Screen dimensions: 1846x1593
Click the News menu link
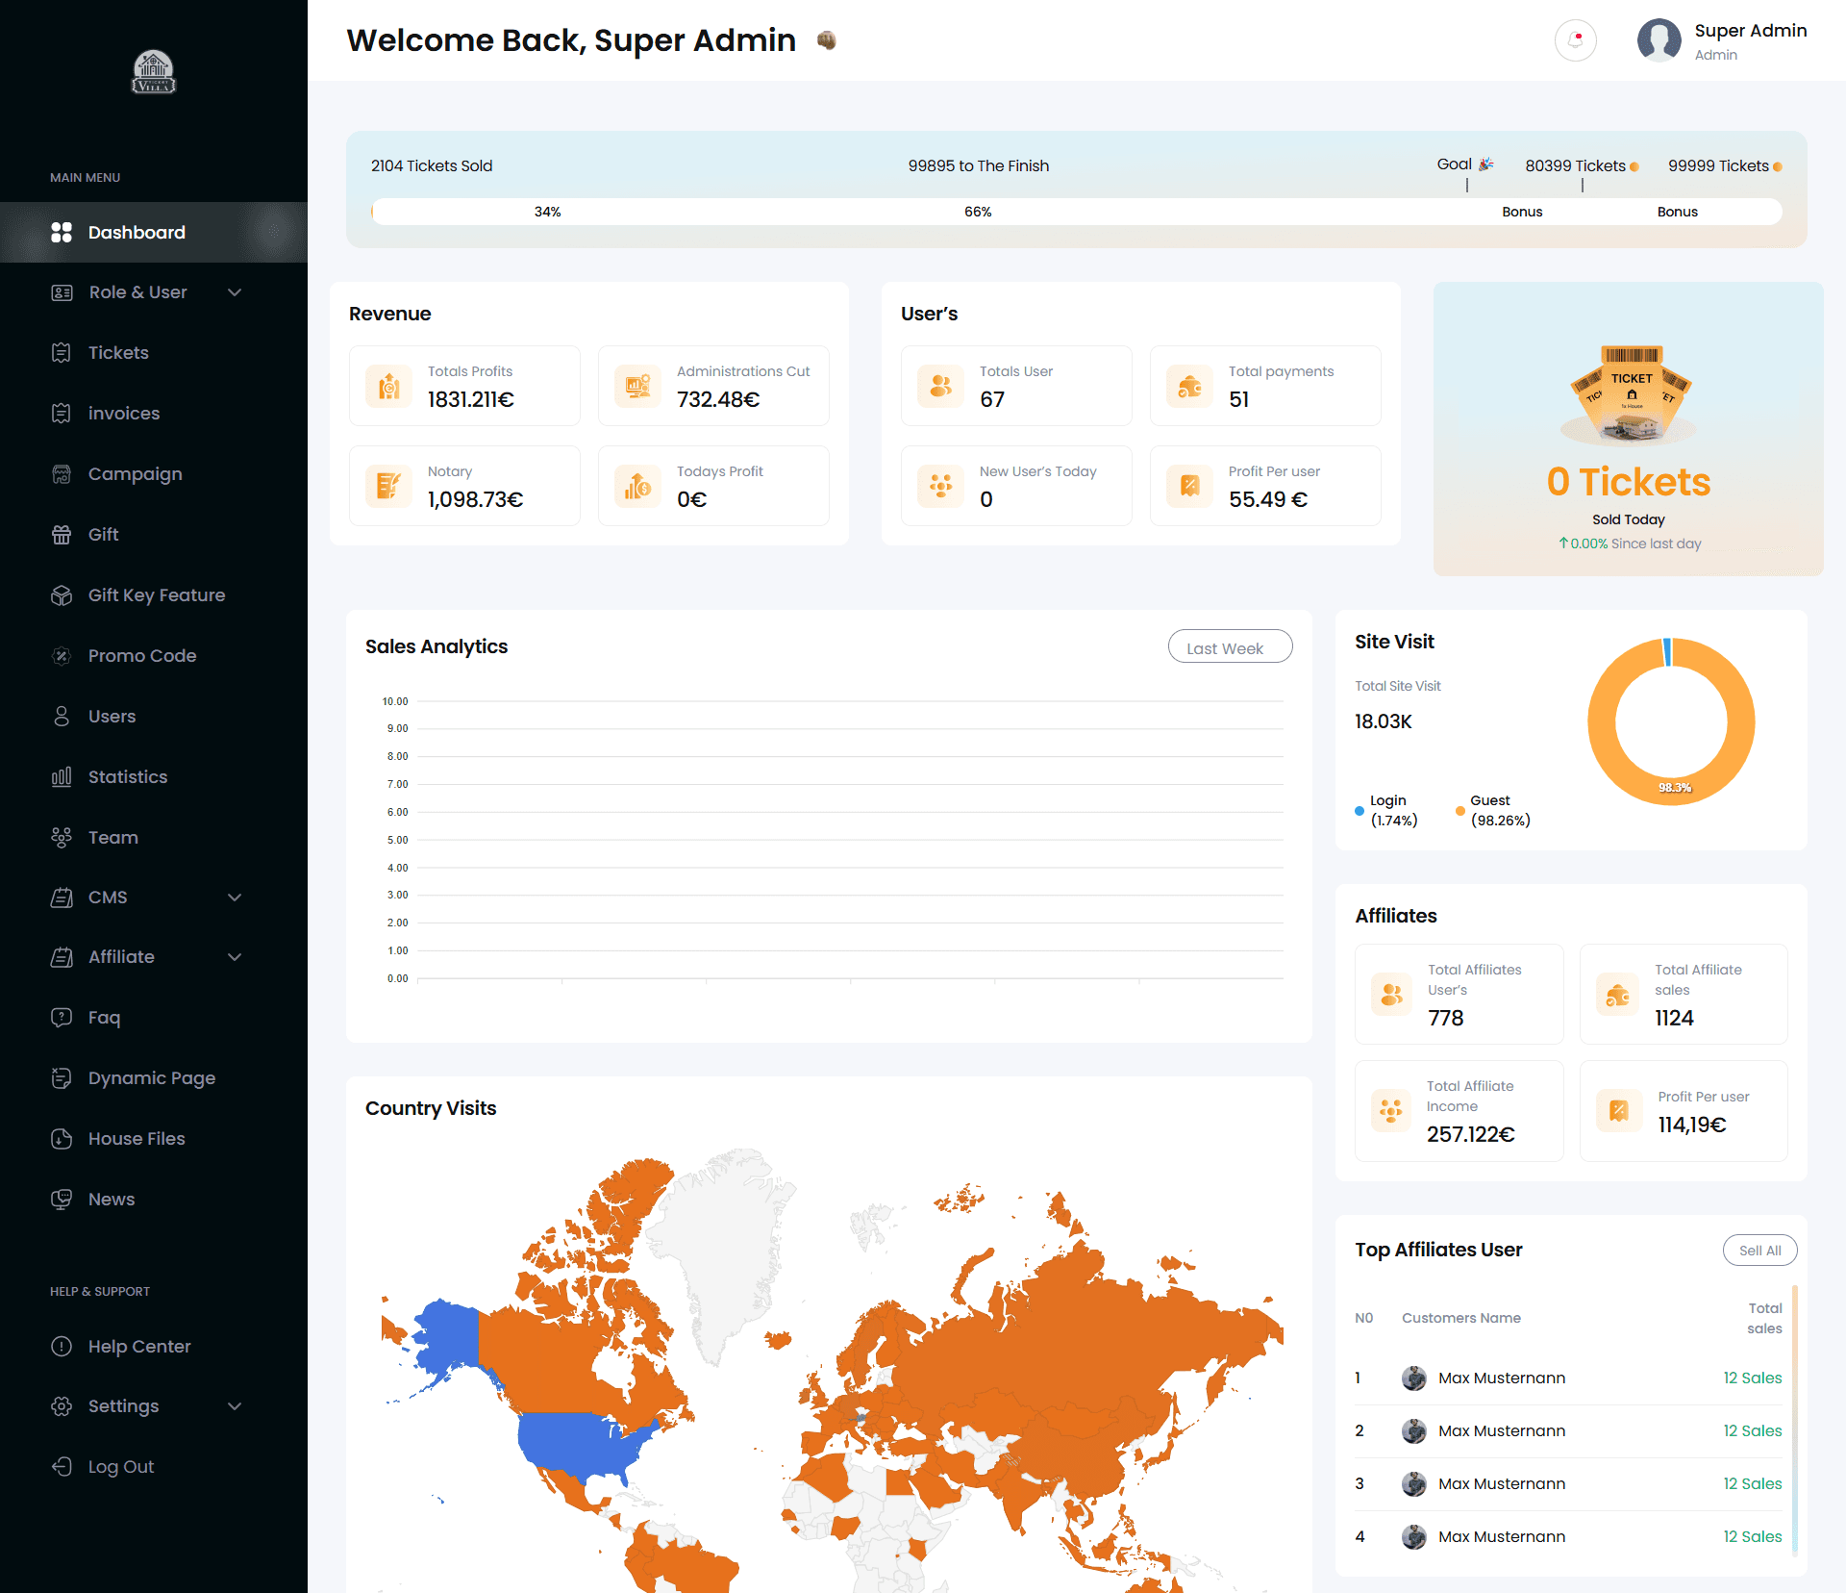tap(112, 1200)
